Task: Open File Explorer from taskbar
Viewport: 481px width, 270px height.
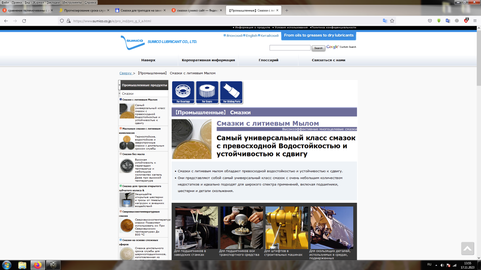Action: (22, 265)
